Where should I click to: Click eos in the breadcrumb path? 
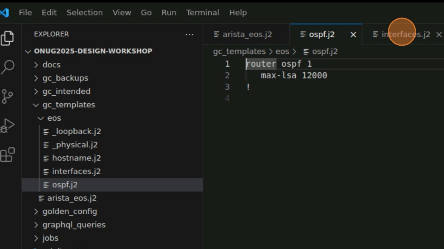pos(282,51)
